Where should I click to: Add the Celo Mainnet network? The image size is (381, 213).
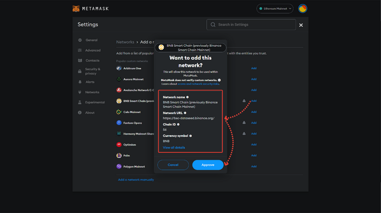(x=254, y=112)
